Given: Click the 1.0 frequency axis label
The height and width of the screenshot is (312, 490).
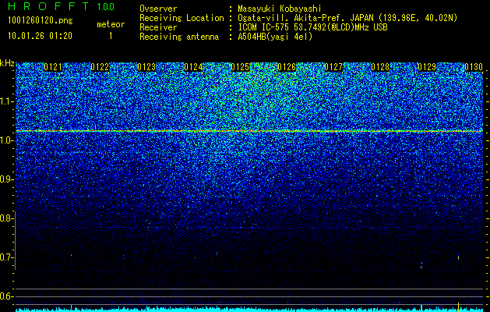Looking at the screenshot, I should click(5, 140).
